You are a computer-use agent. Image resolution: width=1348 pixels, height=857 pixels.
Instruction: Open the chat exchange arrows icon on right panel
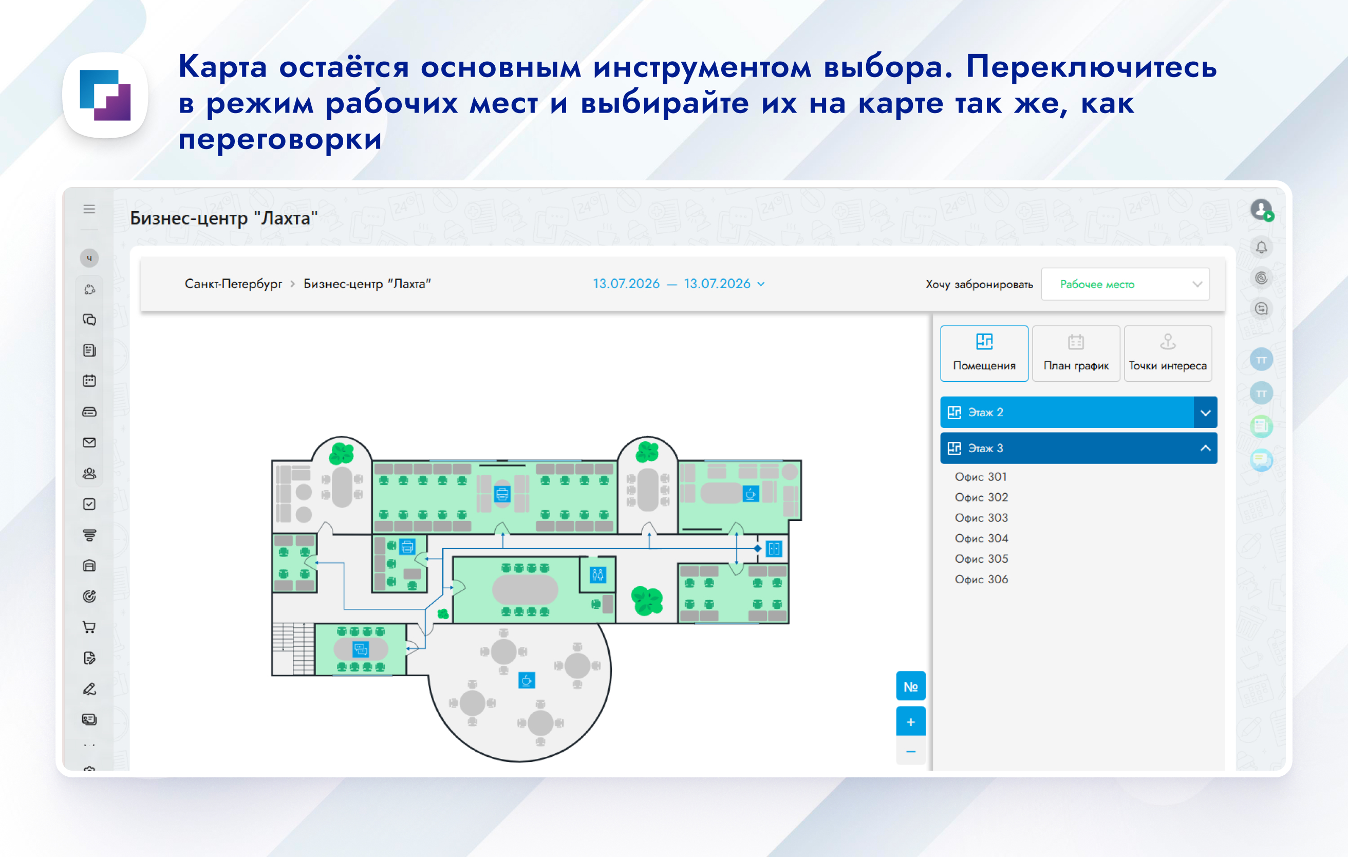[x=1261, y=308]
